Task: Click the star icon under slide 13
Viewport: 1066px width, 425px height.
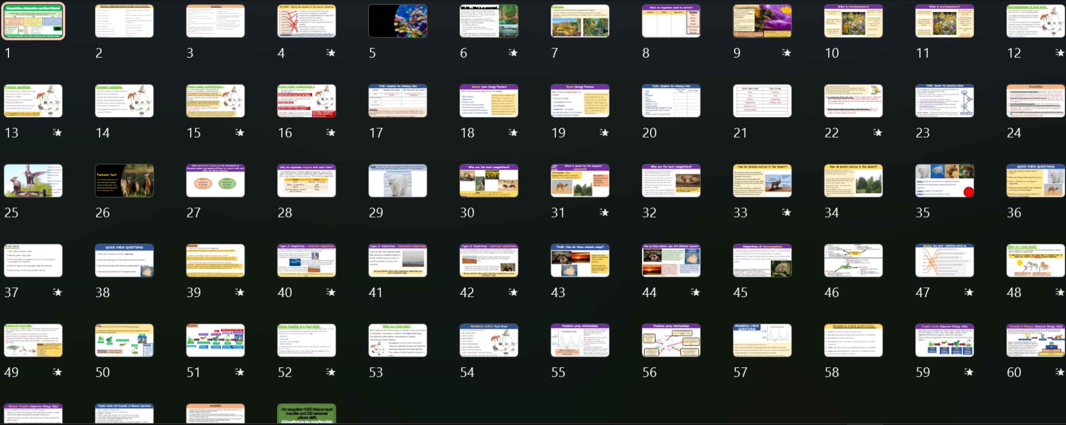Action: click(x=58, y=132)
